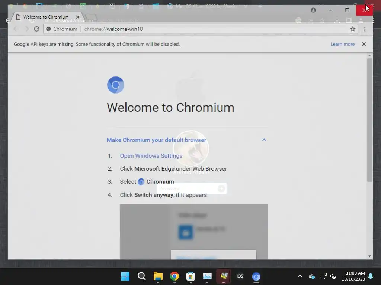Go forward using the forward arrow
381x285 pixels.
coord(26,29)
